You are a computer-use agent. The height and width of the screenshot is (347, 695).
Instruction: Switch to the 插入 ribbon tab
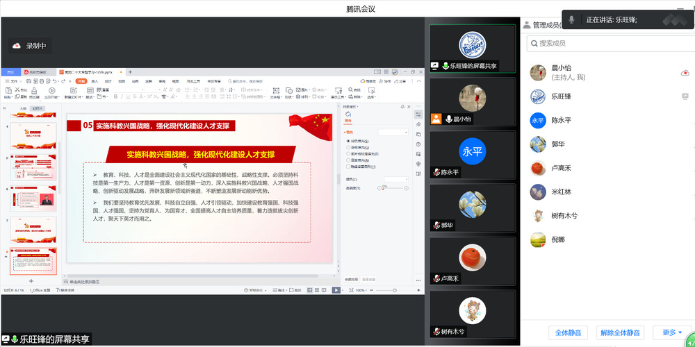pos(95,81)
